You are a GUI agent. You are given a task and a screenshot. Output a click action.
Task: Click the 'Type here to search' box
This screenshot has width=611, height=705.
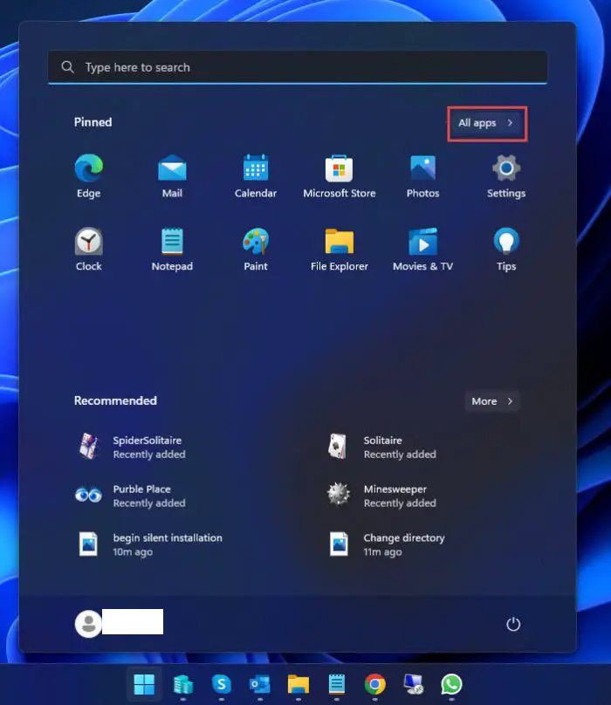point(298,67)
